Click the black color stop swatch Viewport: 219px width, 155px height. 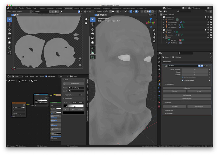(74, 112)
